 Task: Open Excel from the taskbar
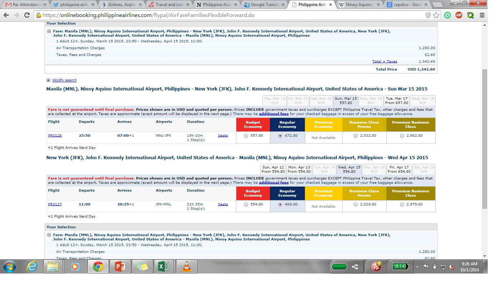pyautogui.click(x=164, y=266)
